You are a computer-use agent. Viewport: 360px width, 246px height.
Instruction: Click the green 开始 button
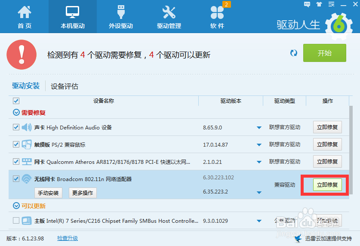324,53
